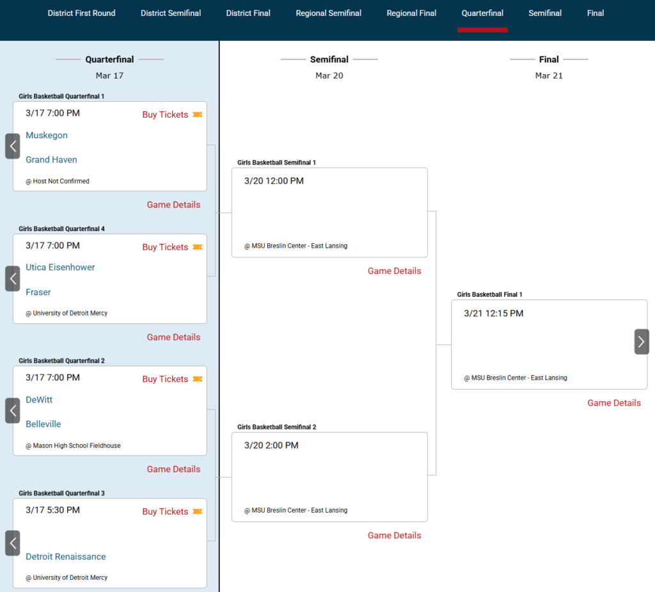The height and width of the screenshot is (592, 655).
Task: Click ticket icon in Quarterfinal 1 card
Action: coord(198,115)
